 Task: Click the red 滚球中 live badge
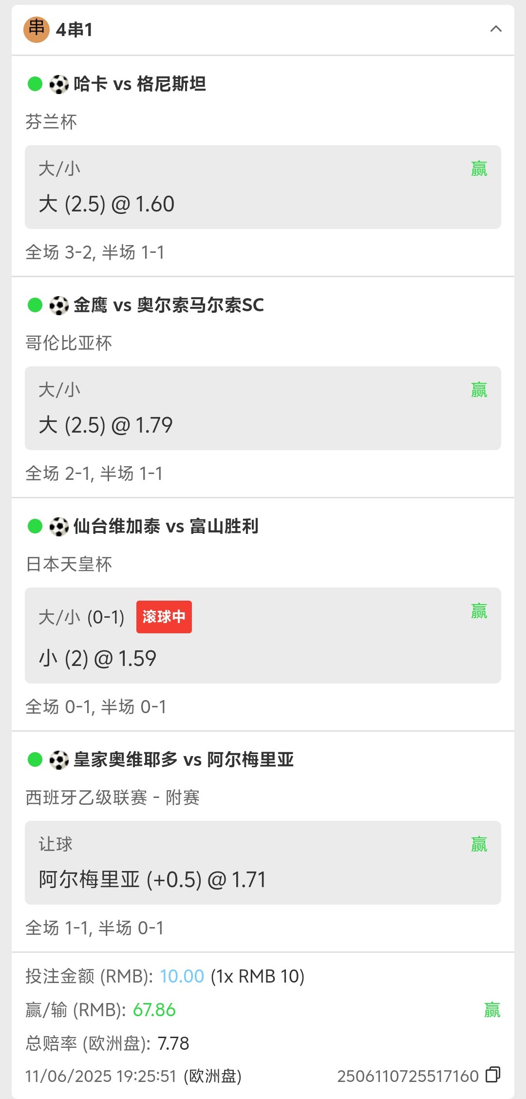coord(164,617)
